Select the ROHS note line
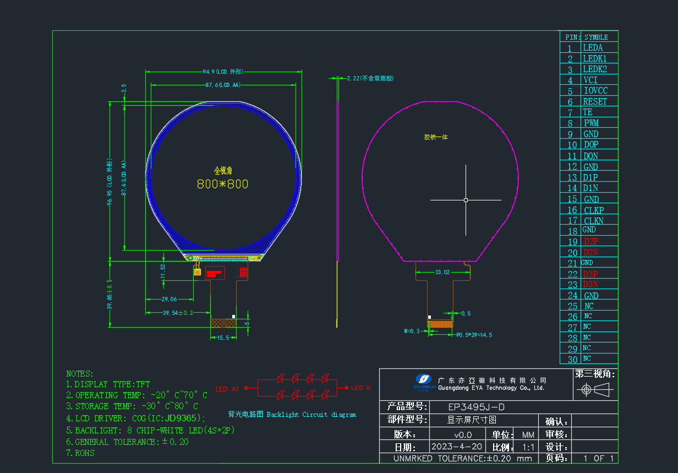Viewport: 678px width, 473px height. click(x=80, y=453)
